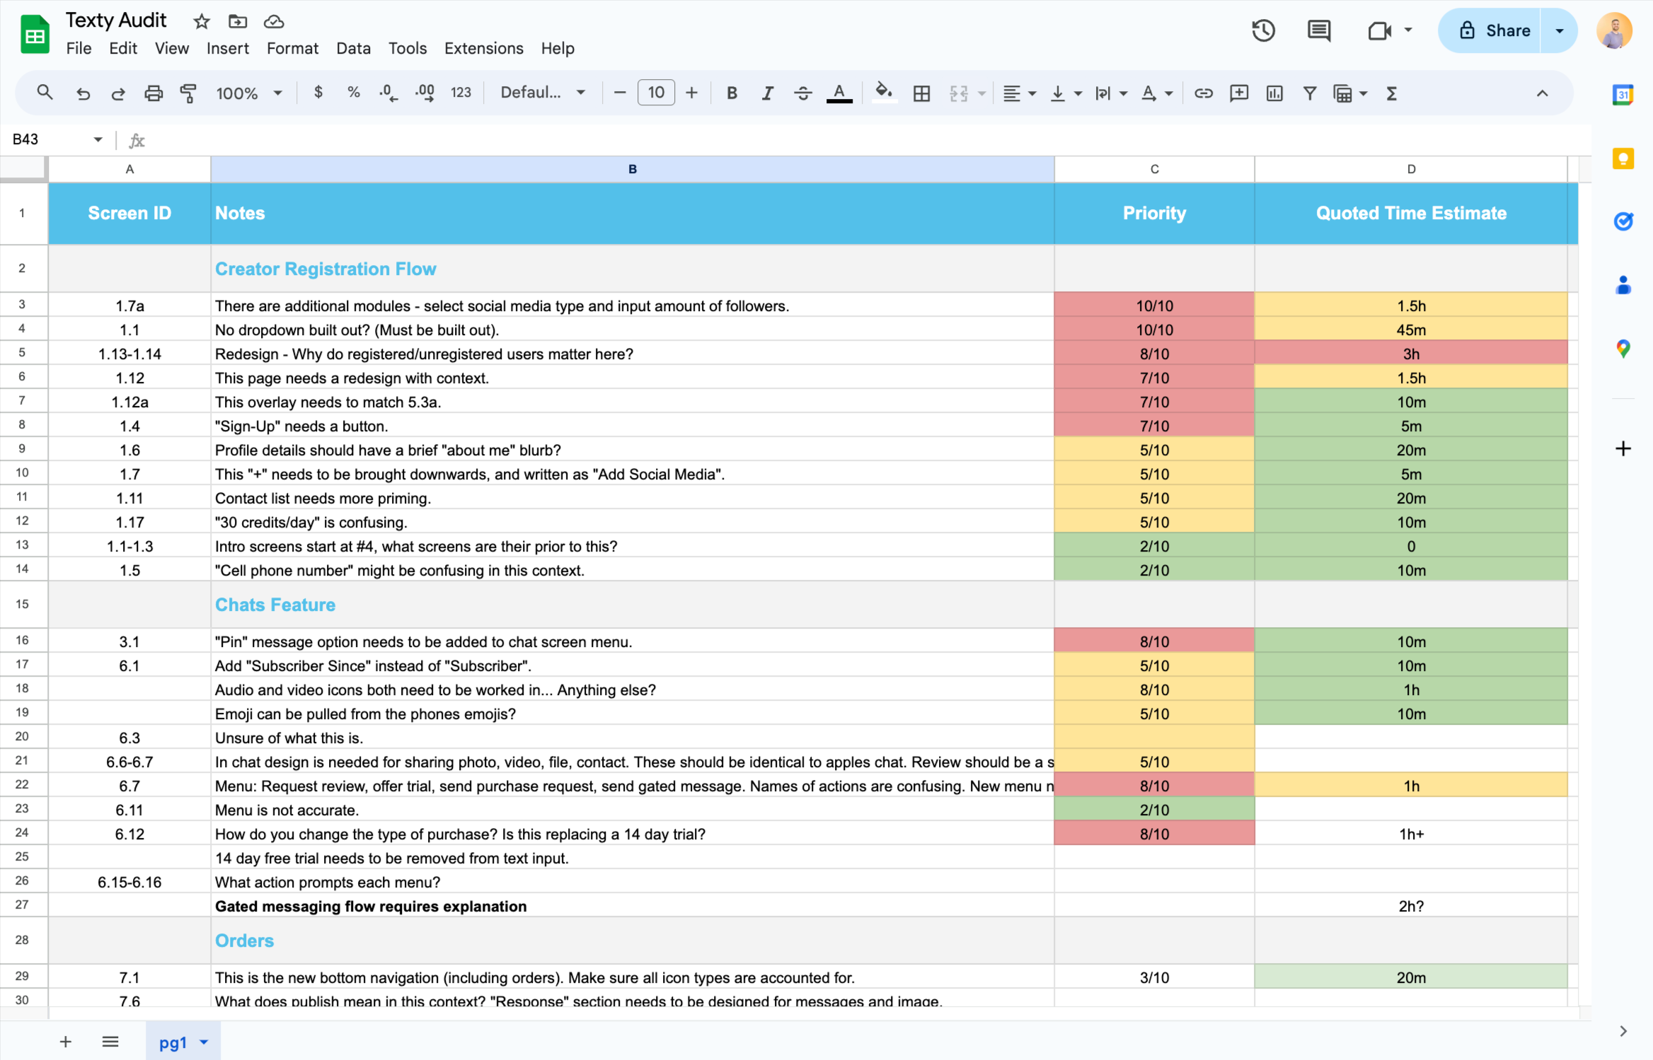
Task: Click the paint format roller icon
Action: coord(188,93)
